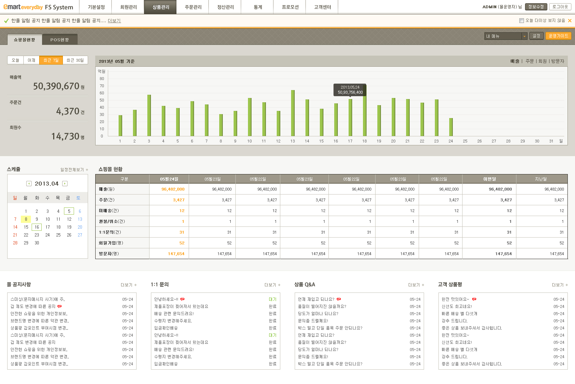This screenshot has width=575, height=384.
Task: Click order count 4,370 value
Action: [x=68, y=111]
